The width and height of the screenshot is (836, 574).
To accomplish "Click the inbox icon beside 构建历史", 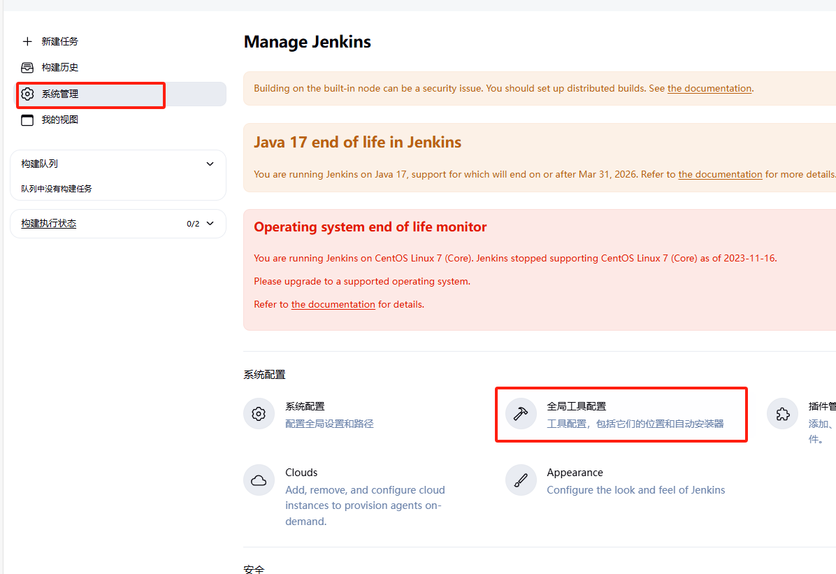I will click(x=27, y=68).
